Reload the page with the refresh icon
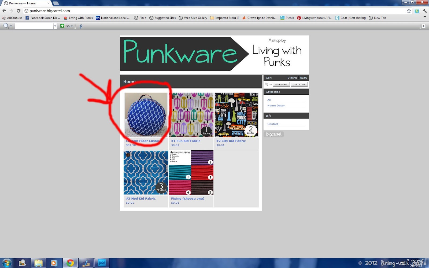 pyautogui.click(x=19, y=11)
